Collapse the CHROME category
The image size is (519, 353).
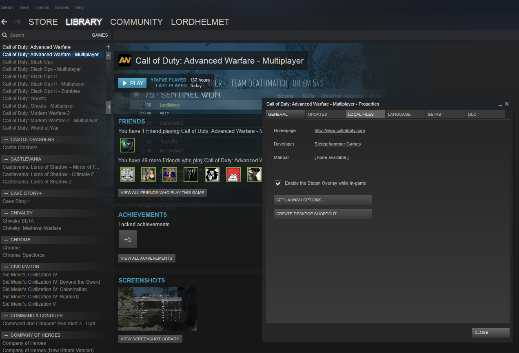pyautogui.click(x=7, y=240)
